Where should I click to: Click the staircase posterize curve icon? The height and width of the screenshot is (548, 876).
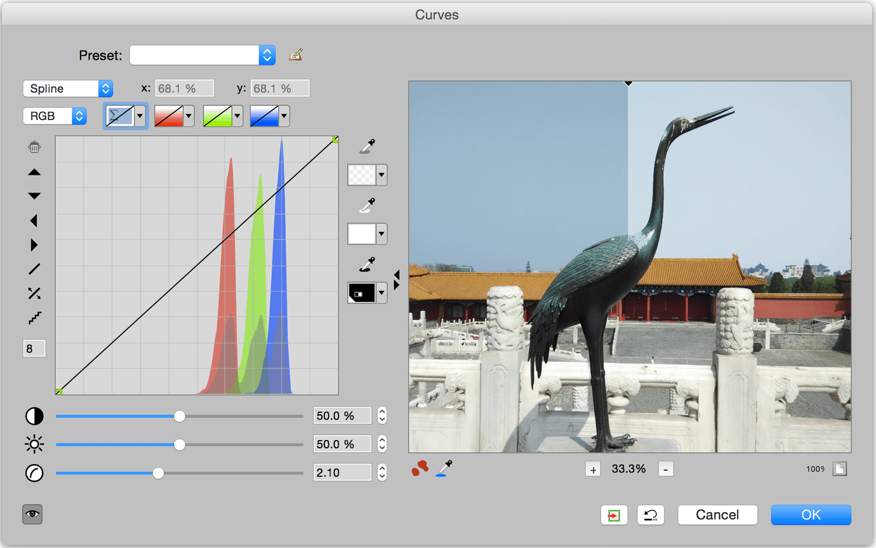click(x=34, y=317)
